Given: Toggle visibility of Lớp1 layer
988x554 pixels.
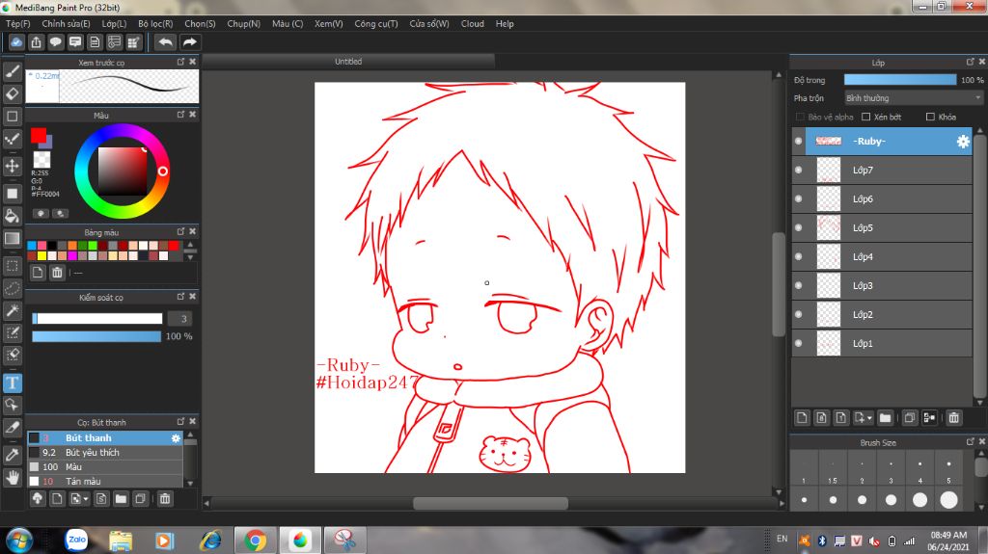Looking at the screenshot, I should (798, 344).
